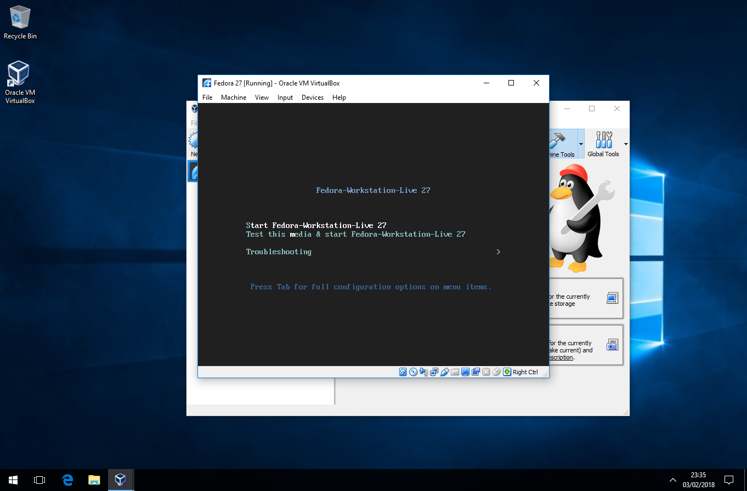Open the Input menu
Screen dimensions: 747x491
[285, 98]
